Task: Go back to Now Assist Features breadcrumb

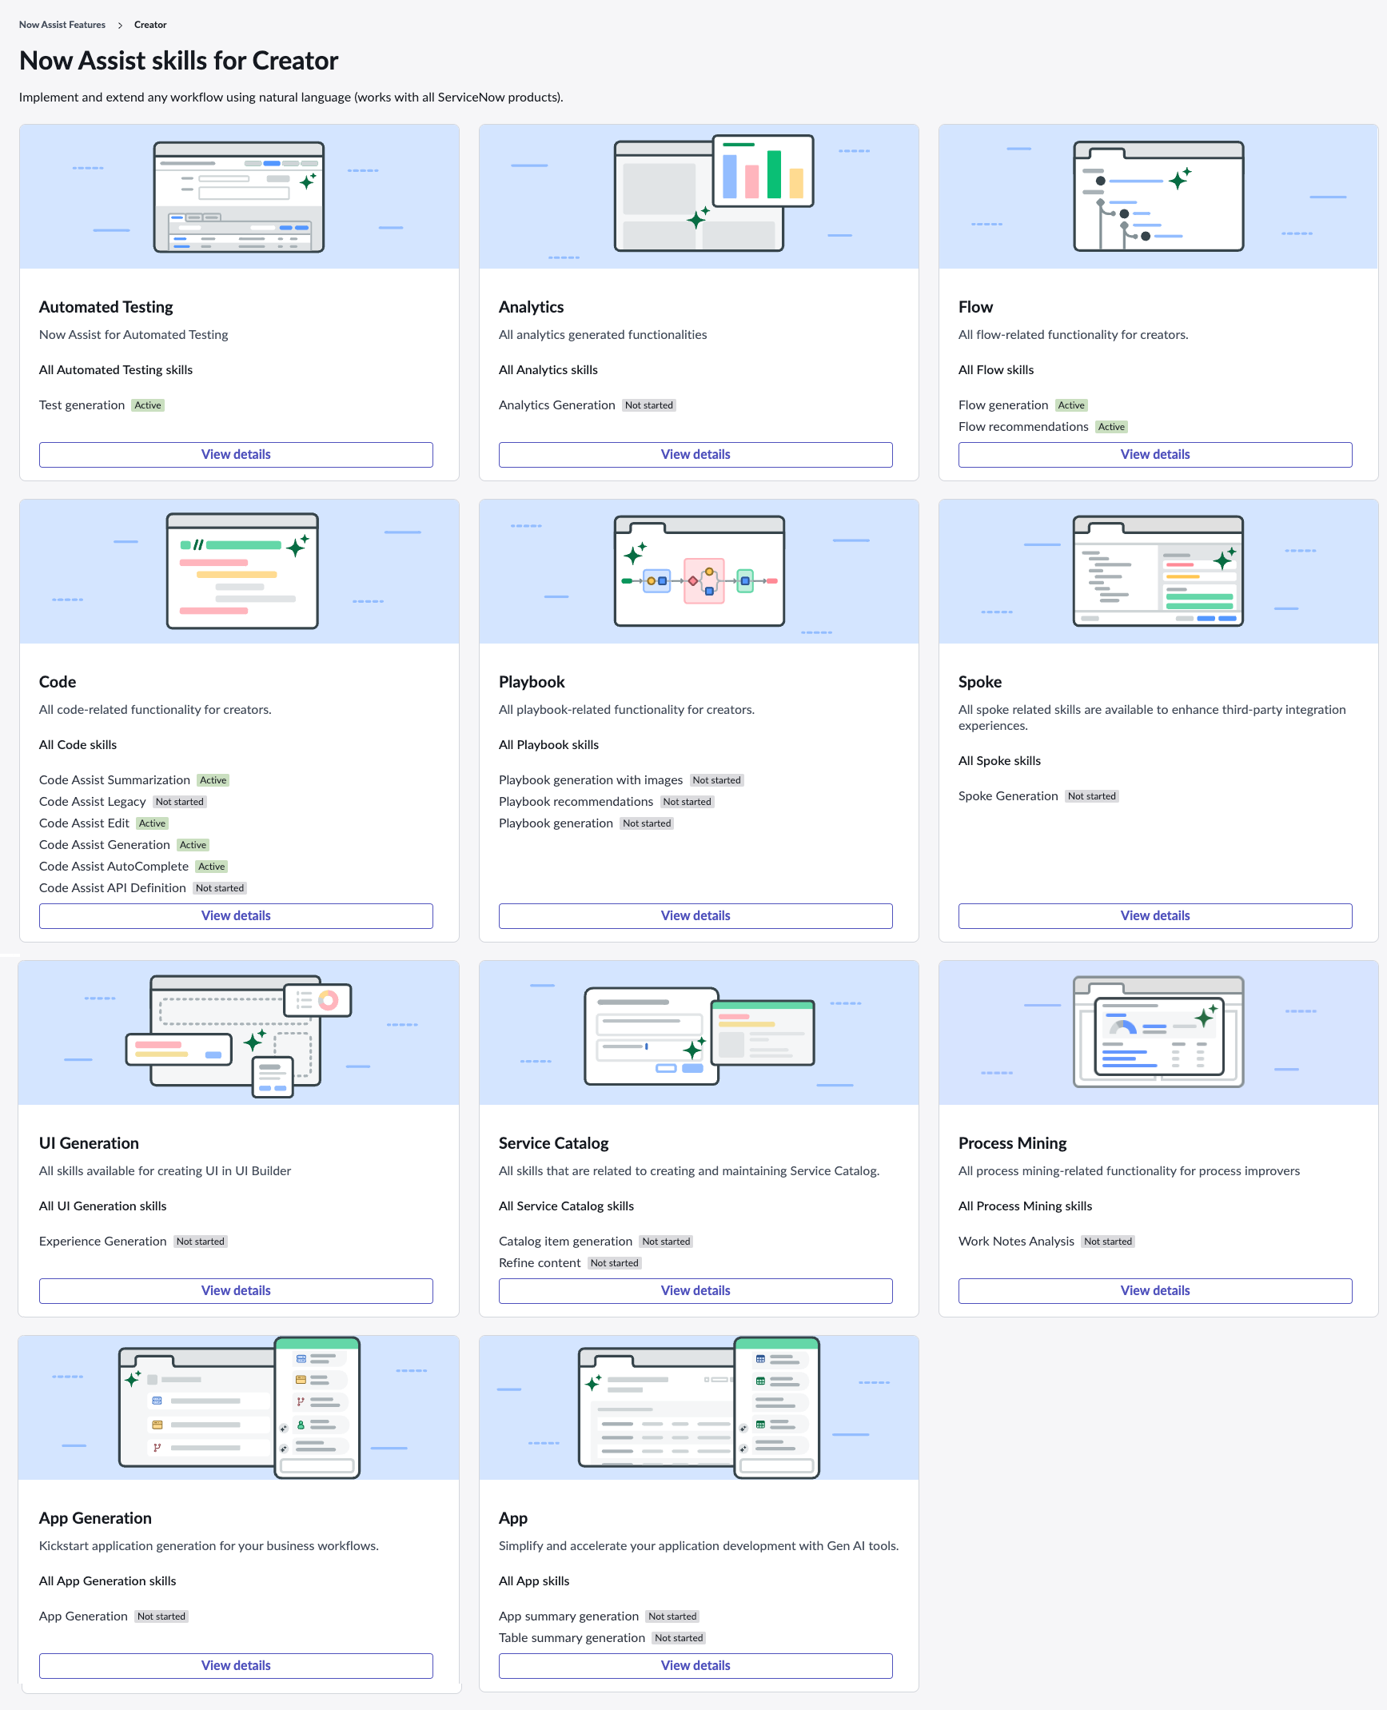Action: 62,25
